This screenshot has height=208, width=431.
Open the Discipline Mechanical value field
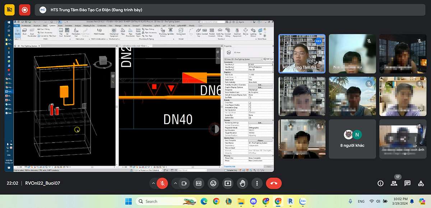260,90
